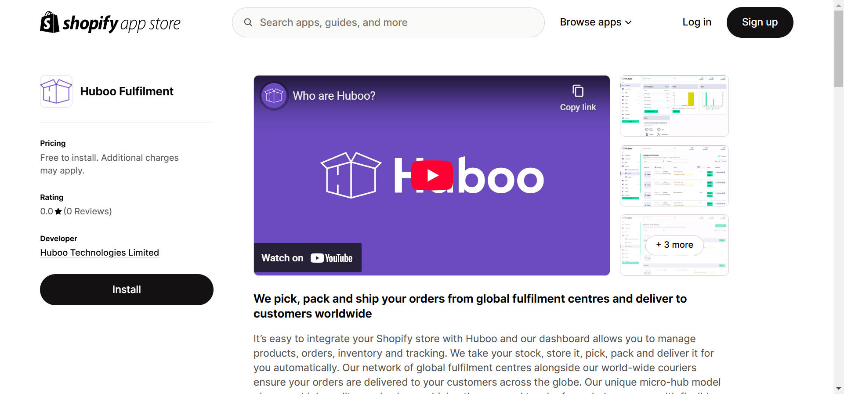Image resolution: width=844 pixels, height=394 pixels.
Task: Click the Copy link icon on the video
Action: pos(577,90)
